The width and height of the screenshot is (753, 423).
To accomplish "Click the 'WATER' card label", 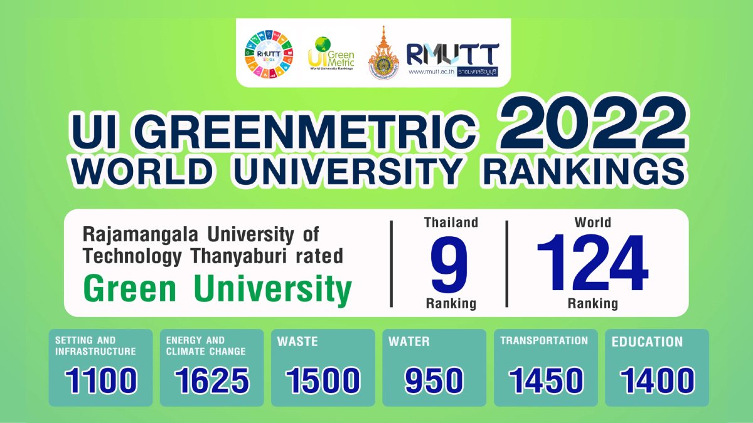I will [x=409, y=342].
